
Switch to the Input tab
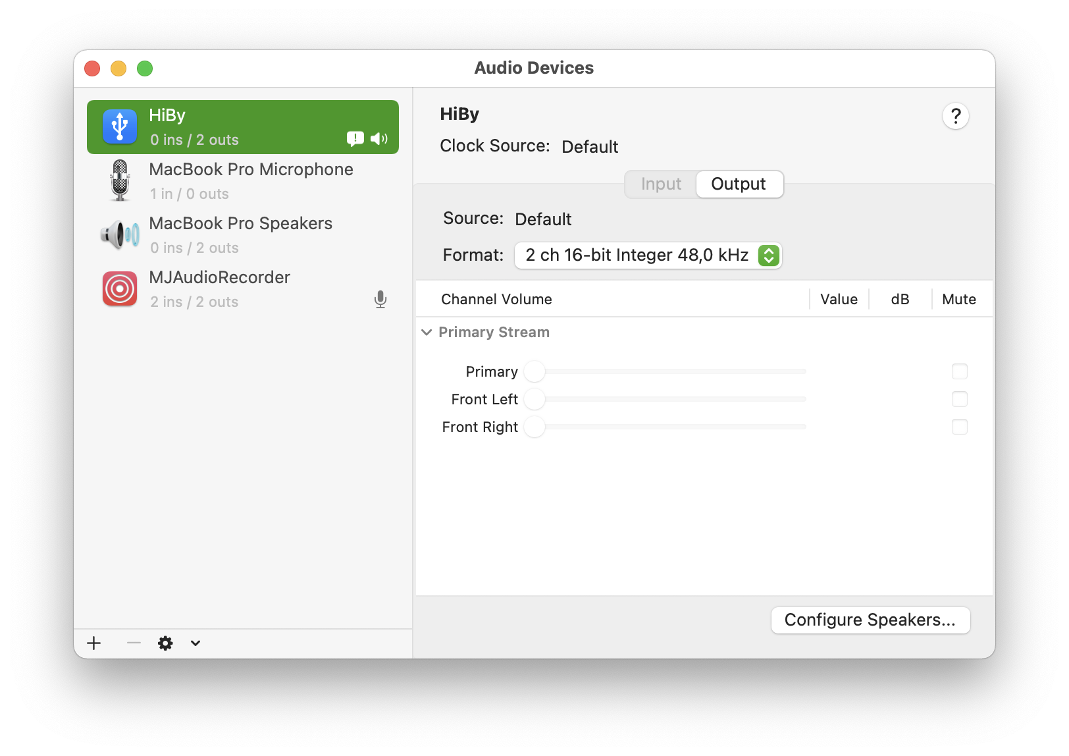pos(661,184)
